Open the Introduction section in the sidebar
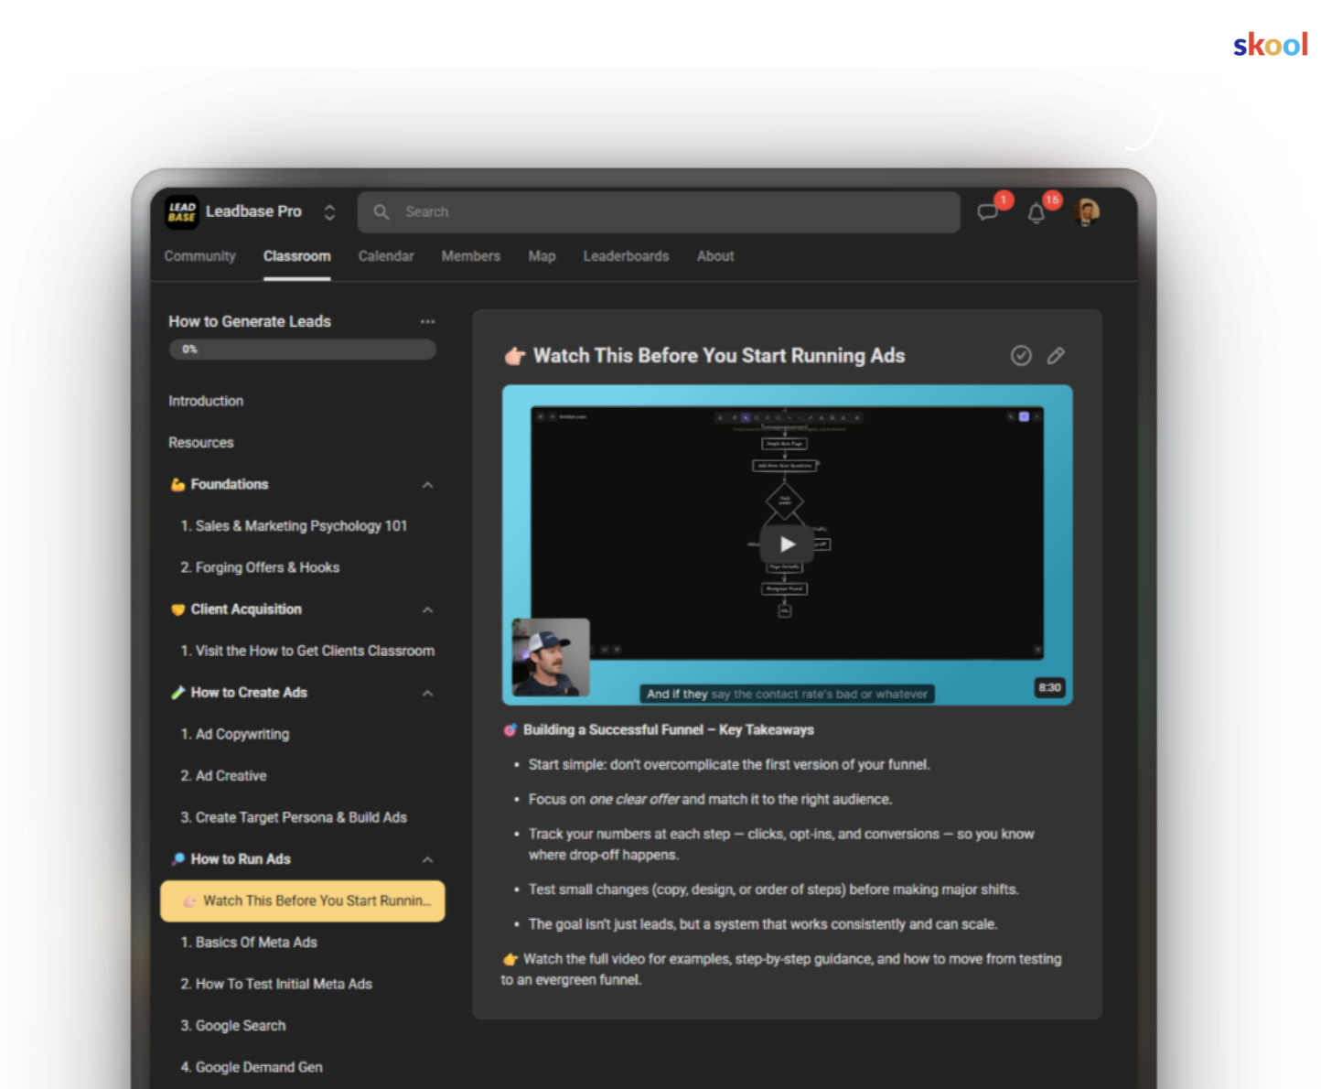The height and width of the screenshot is (1089, 1321). tap(206, 400)
